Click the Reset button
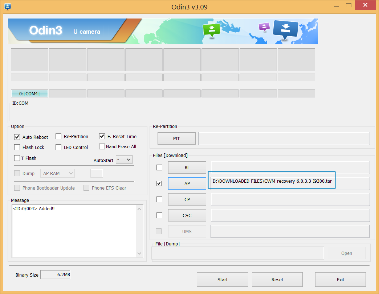379x294 pixels. click(x=277, y=279)
